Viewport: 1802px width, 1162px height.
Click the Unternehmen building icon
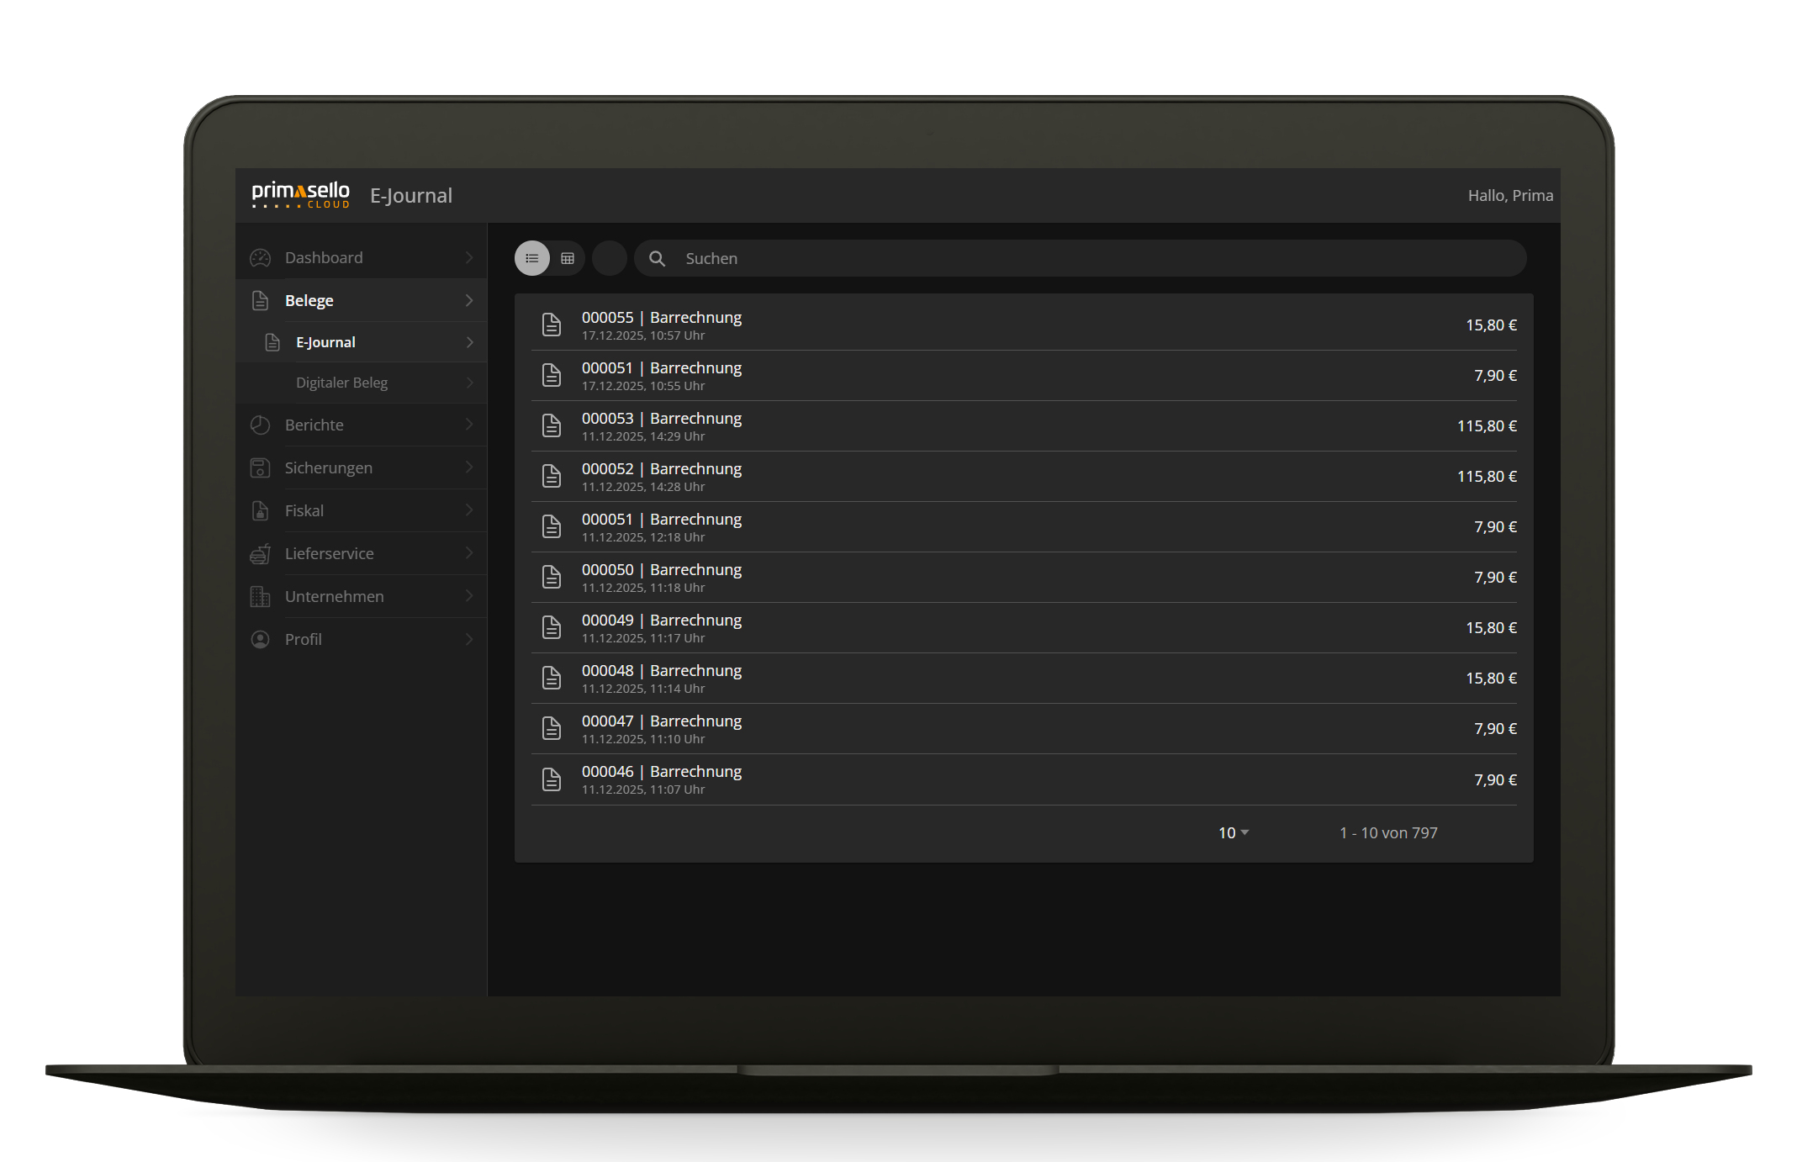point(261,596)
